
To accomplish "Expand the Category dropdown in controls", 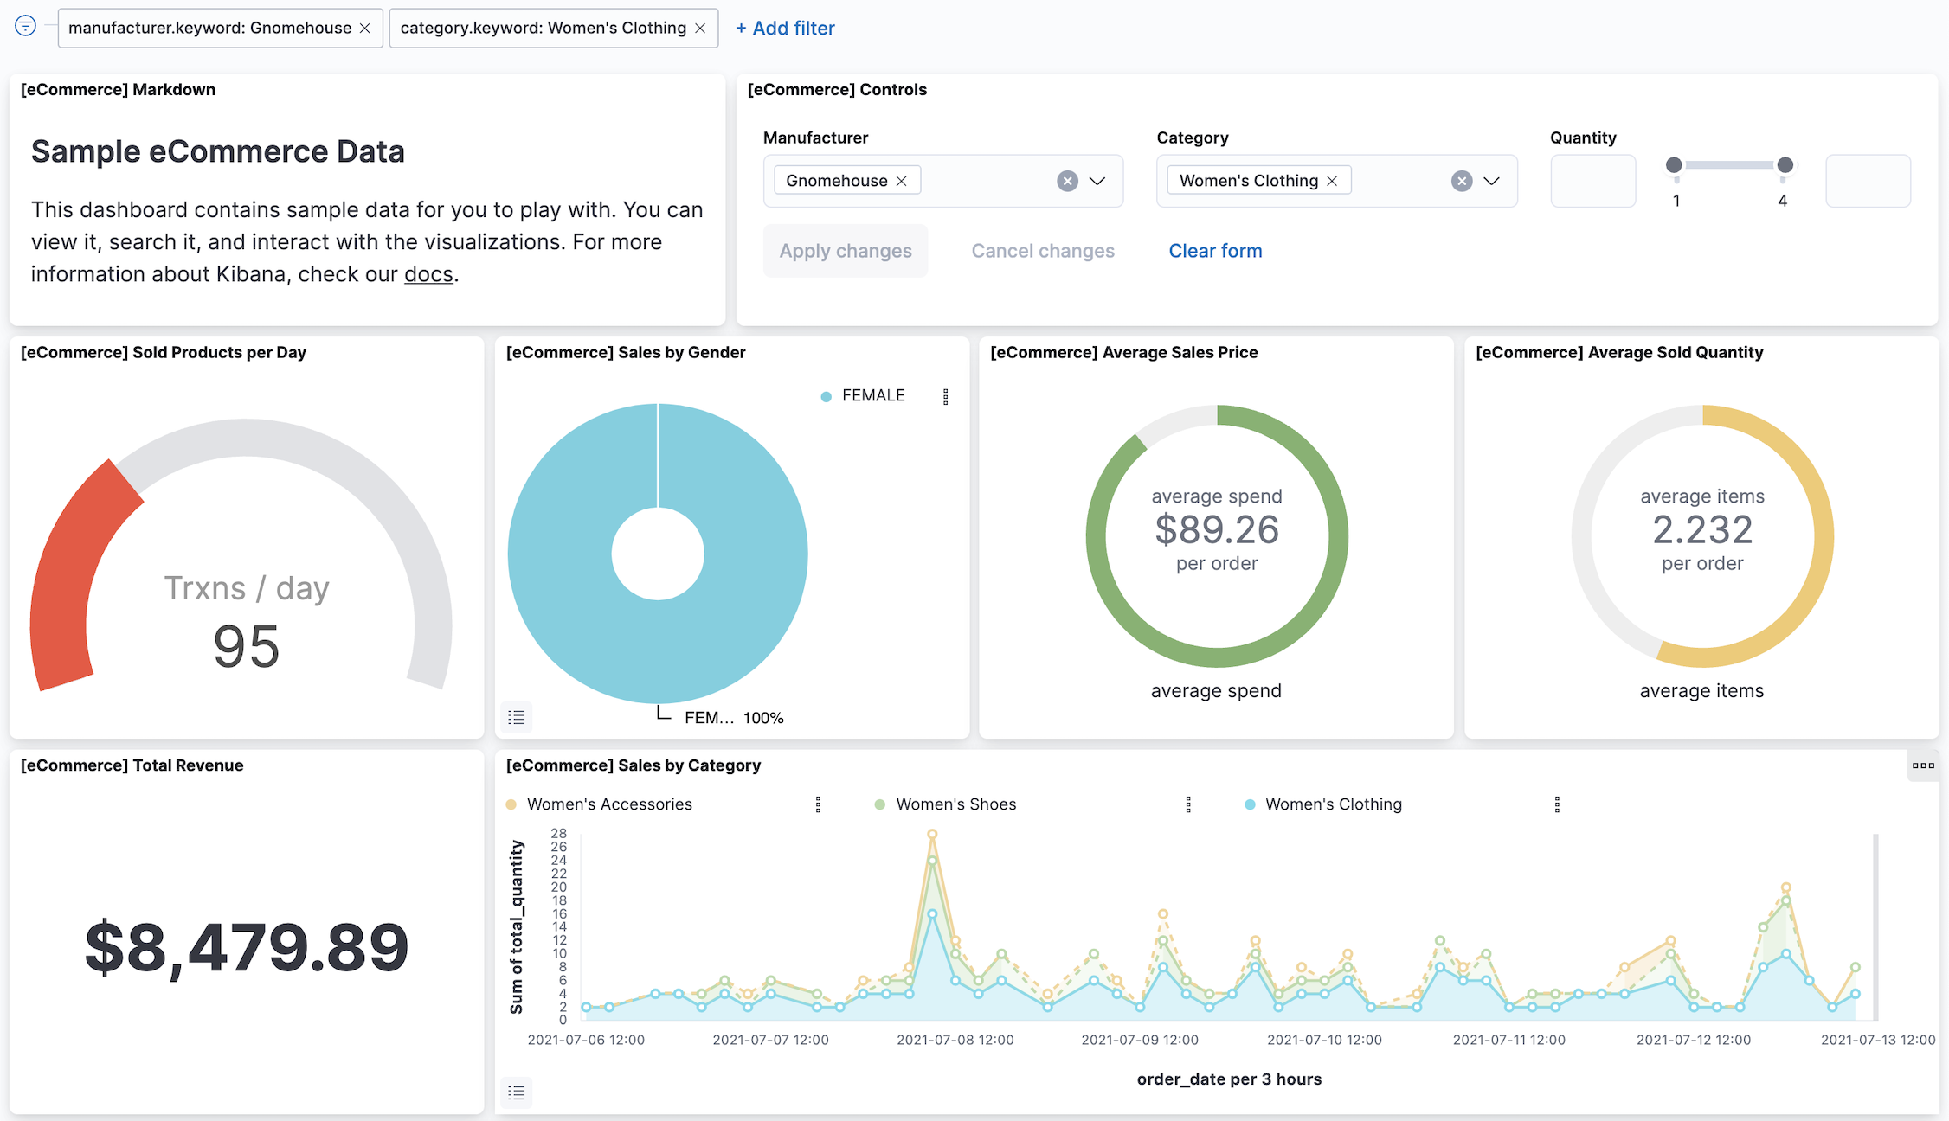I will (x=1491, y=179).
